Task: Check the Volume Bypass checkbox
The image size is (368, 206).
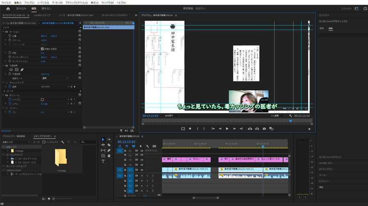Action: pos(42,99)
